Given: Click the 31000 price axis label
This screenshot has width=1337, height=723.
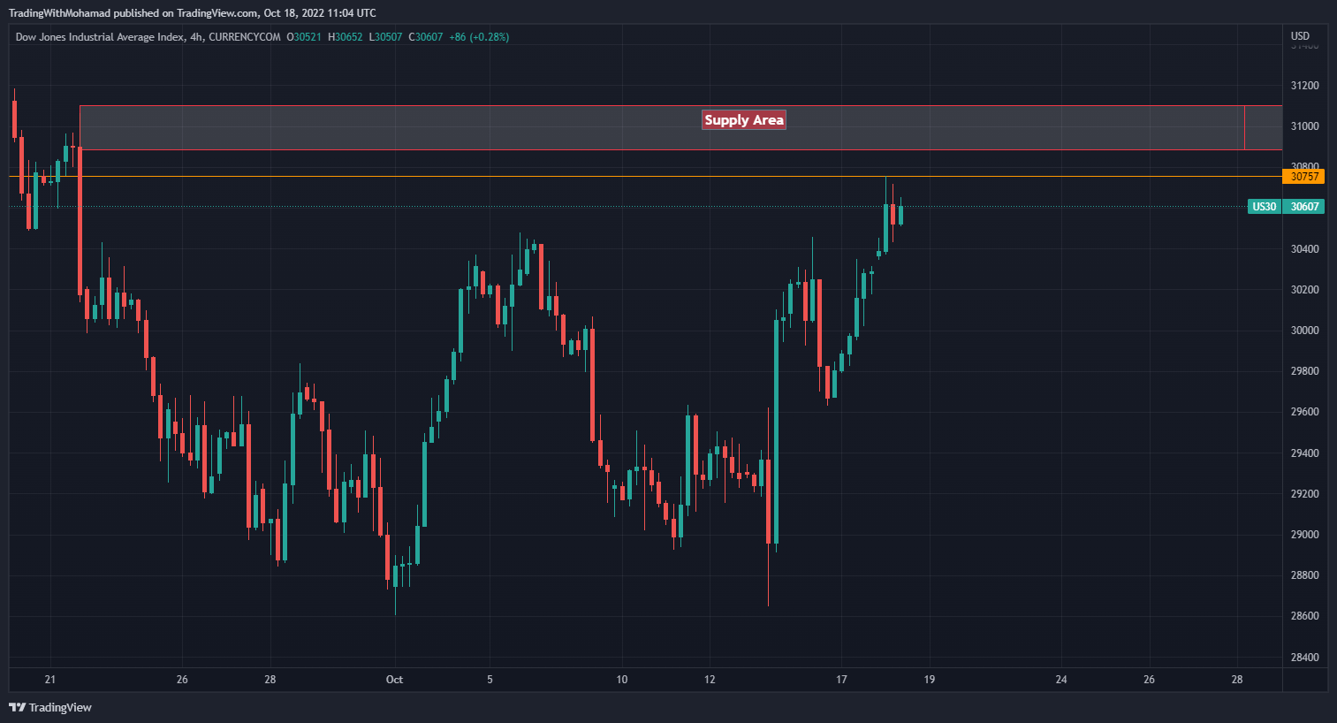Looking at the screenshot, I should point(1304,126).
